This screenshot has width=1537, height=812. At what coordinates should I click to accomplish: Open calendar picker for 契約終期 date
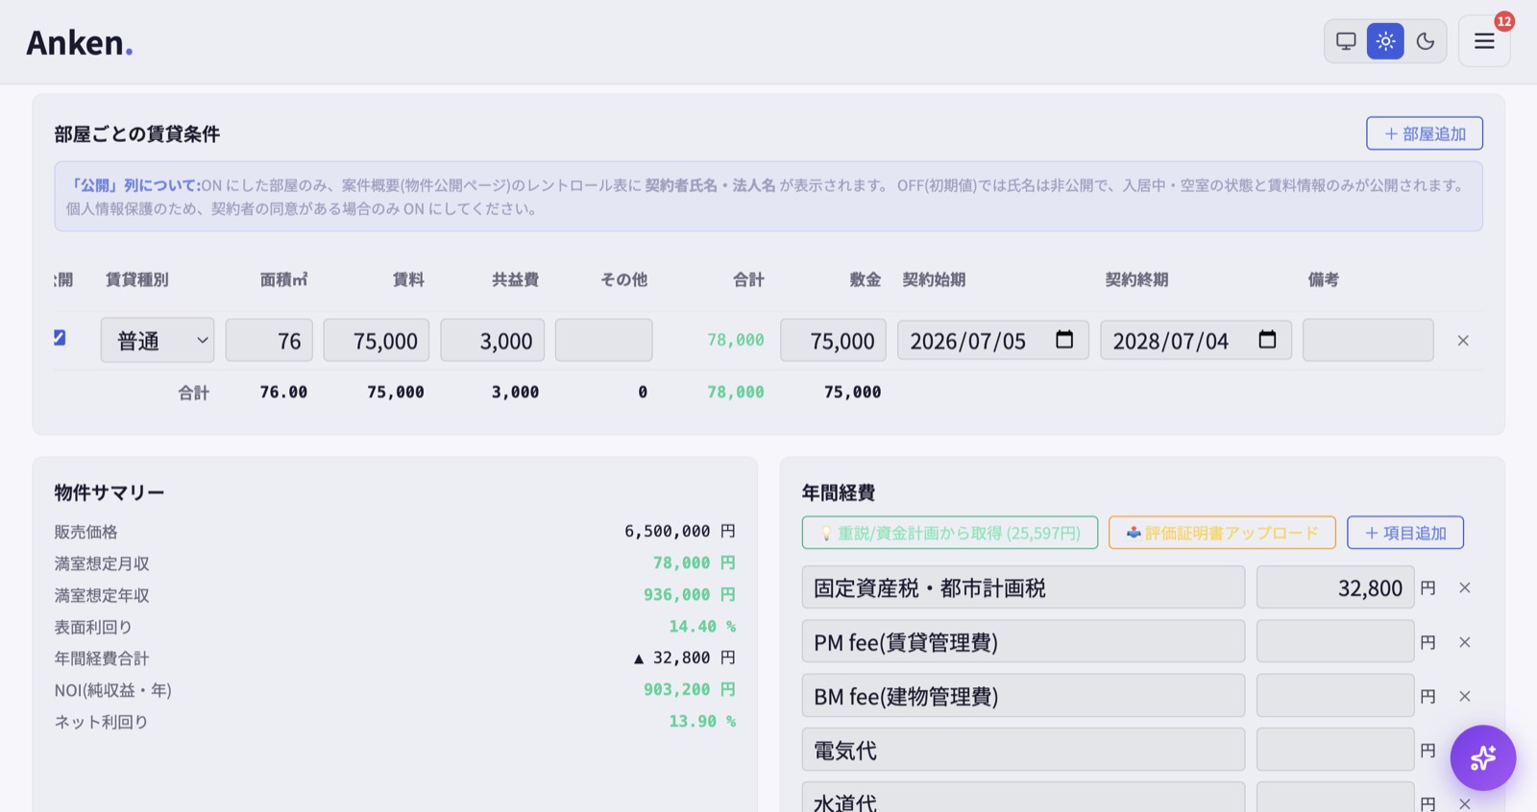coord(1267,340)
